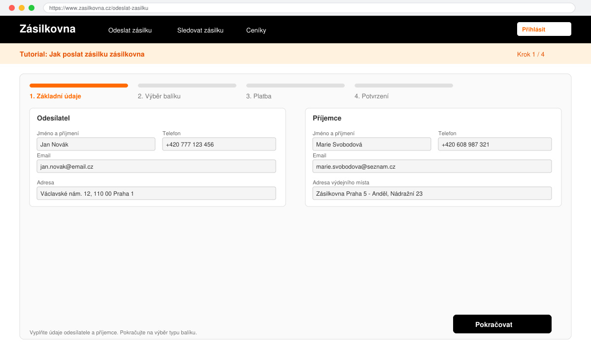Focus the sender phone field +420 777 123 456
Image resolution: width=591 pixels, height=354 pixels.
point(219,144)
